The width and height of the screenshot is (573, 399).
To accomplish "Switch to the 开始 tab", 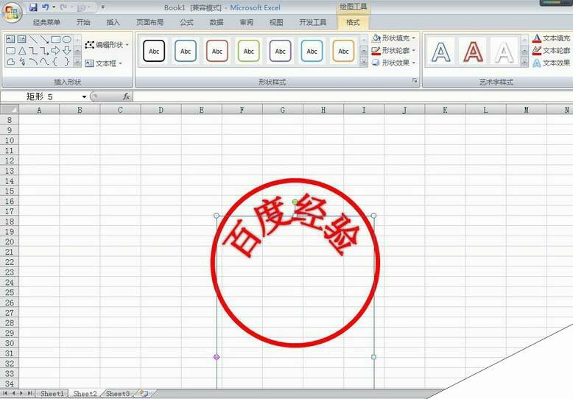I will coord(83,22).
